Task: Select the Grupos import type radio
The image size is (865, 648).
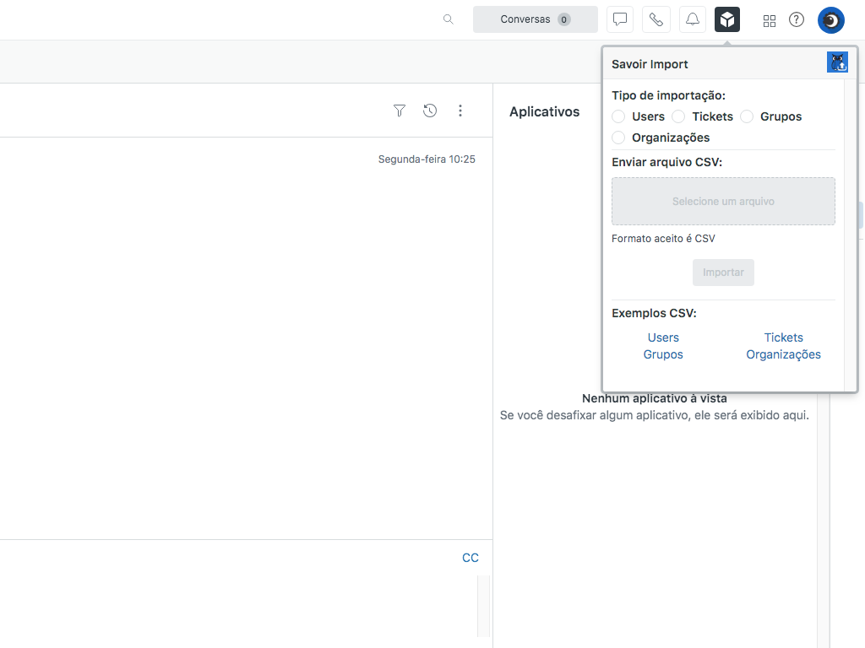Action: (747, 116)
